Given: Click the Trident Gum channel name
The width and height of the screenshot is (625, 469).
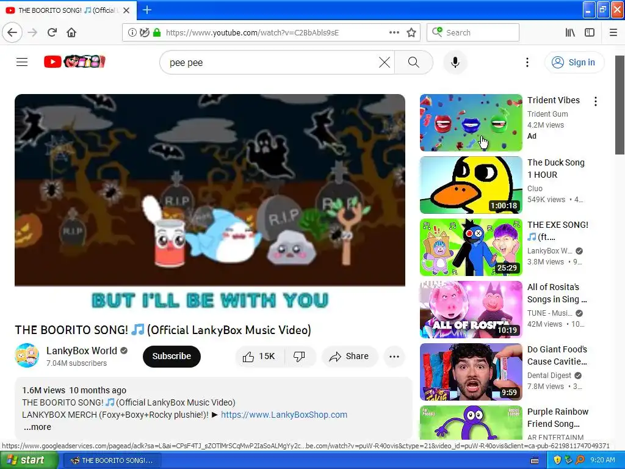Looking at the screenshot, I should 547,114.
